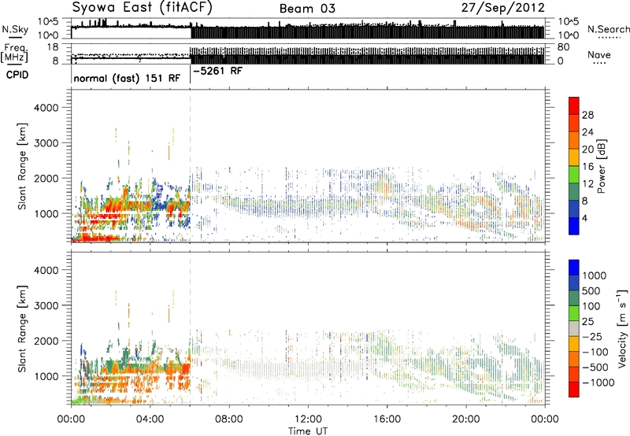Click the date '27/Sep/2012'
The image size is (630, 436).
coord(502,8)
